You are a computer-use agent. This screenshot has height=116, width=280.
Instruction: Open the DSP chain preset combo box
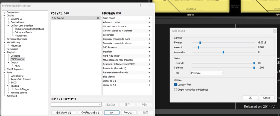(x=76, y=105)
